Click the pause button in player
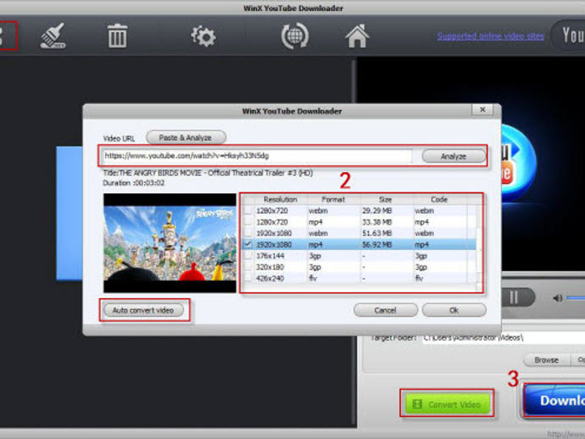585x439 pixels. 514,297
